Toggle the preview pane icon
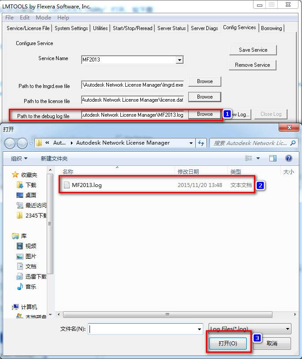Screen dimensions: 302x359 point(273,158)
